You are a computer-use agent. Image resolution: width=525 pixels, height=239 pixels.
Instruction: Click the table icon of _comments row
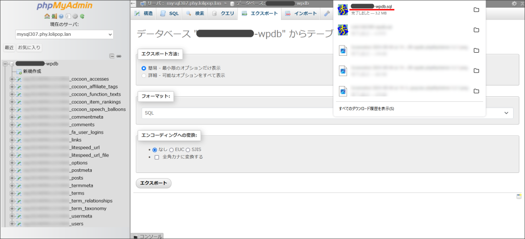pos(19,125)
